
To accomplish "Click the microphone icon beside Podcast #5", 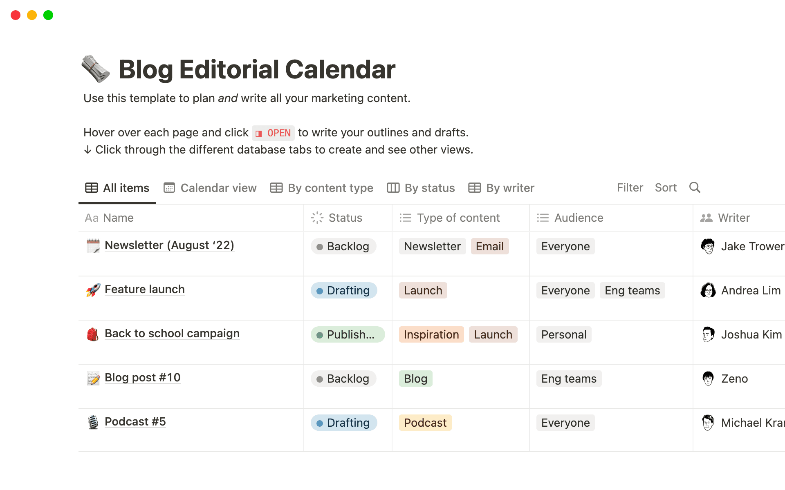I will click(93, 421).
